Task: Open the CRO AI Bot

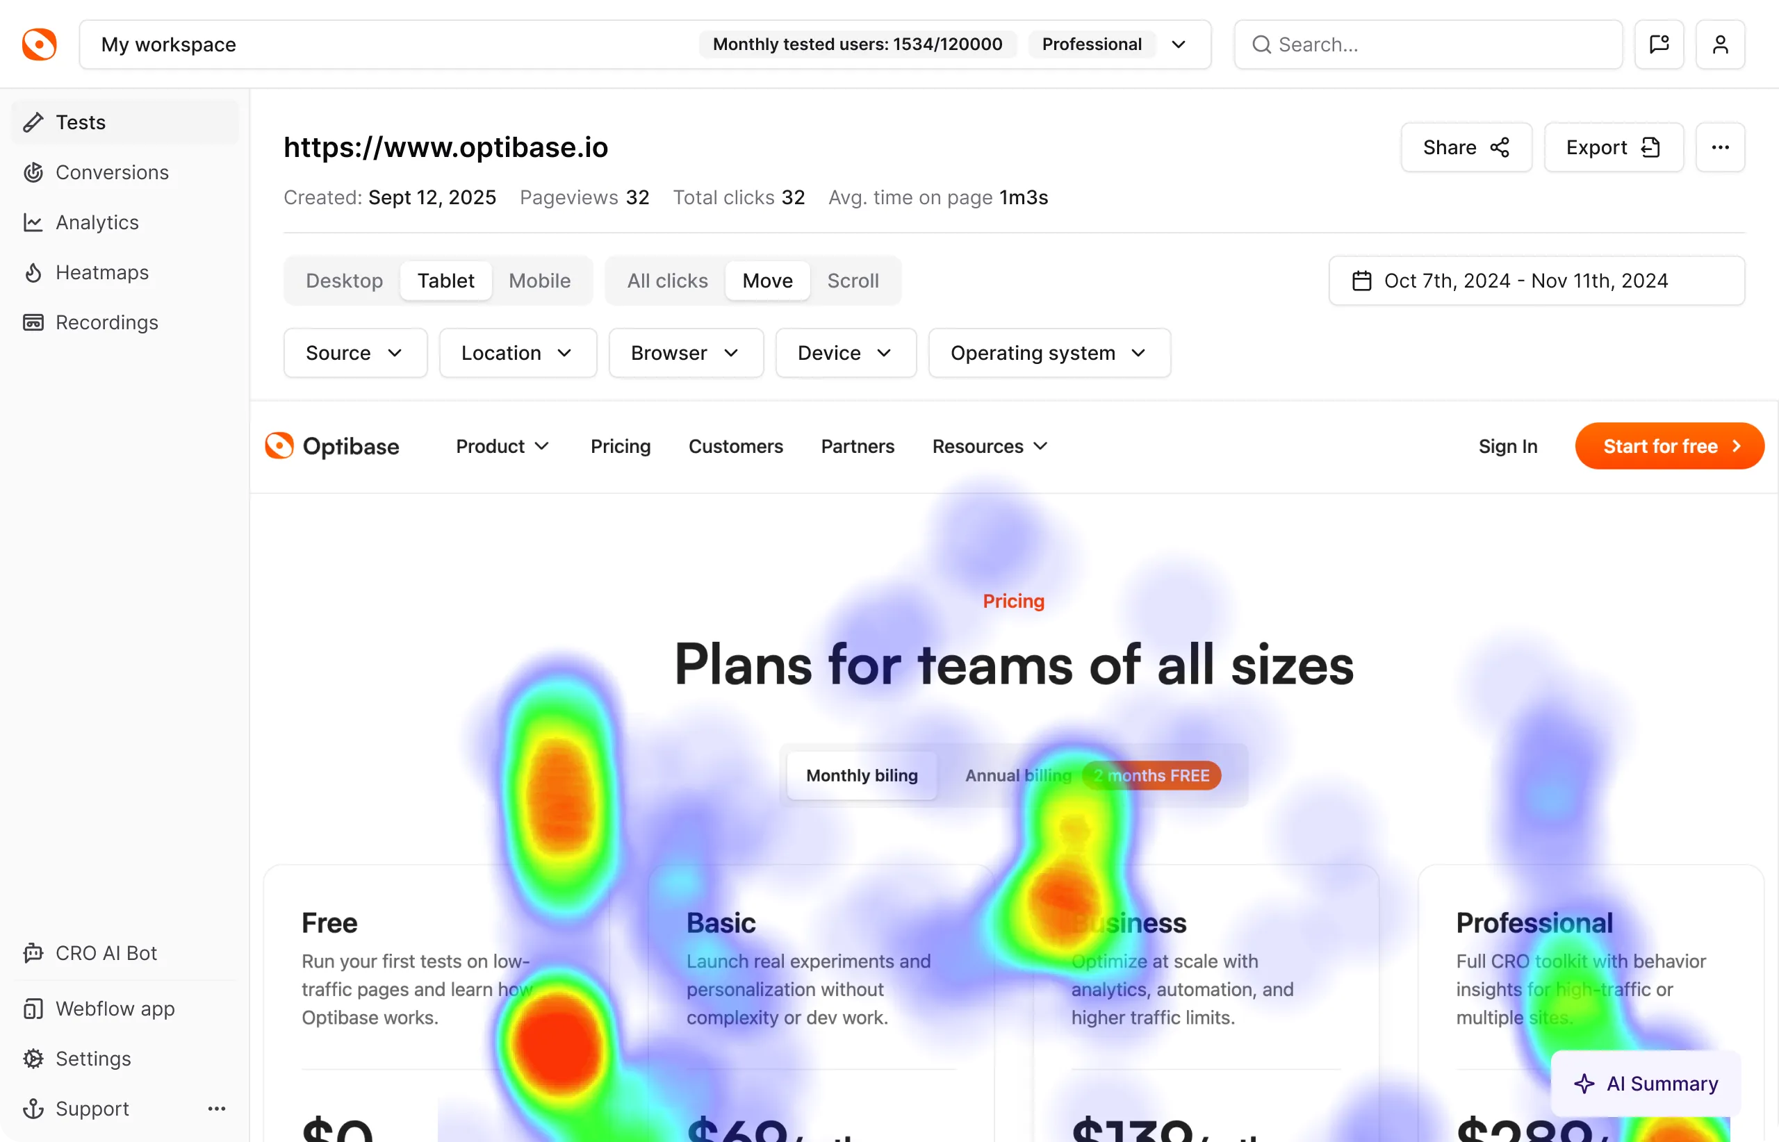Action: [106, 953]
